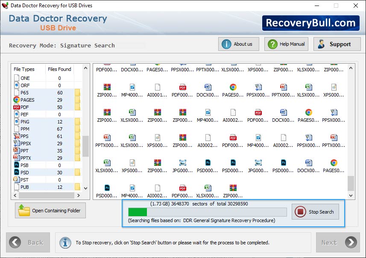Viewport: 366px width, 258px height.
Task: Click the count 35 in the PPT row
Action: pos(60,151)
